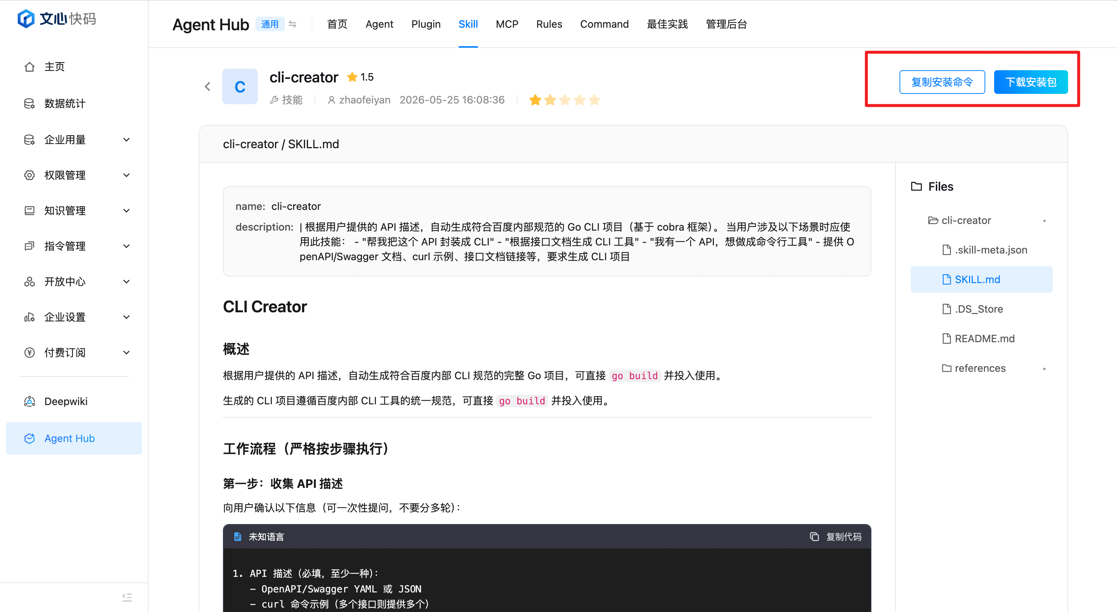Click the blue C skill avatar

click(x=240, y=86)
